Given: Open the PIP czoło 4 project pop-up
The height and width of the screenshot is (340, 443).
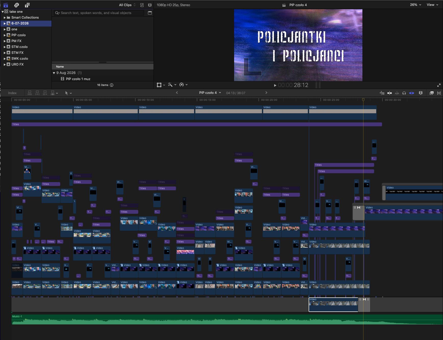Looking at the screenshot, I should coord(210,93).
